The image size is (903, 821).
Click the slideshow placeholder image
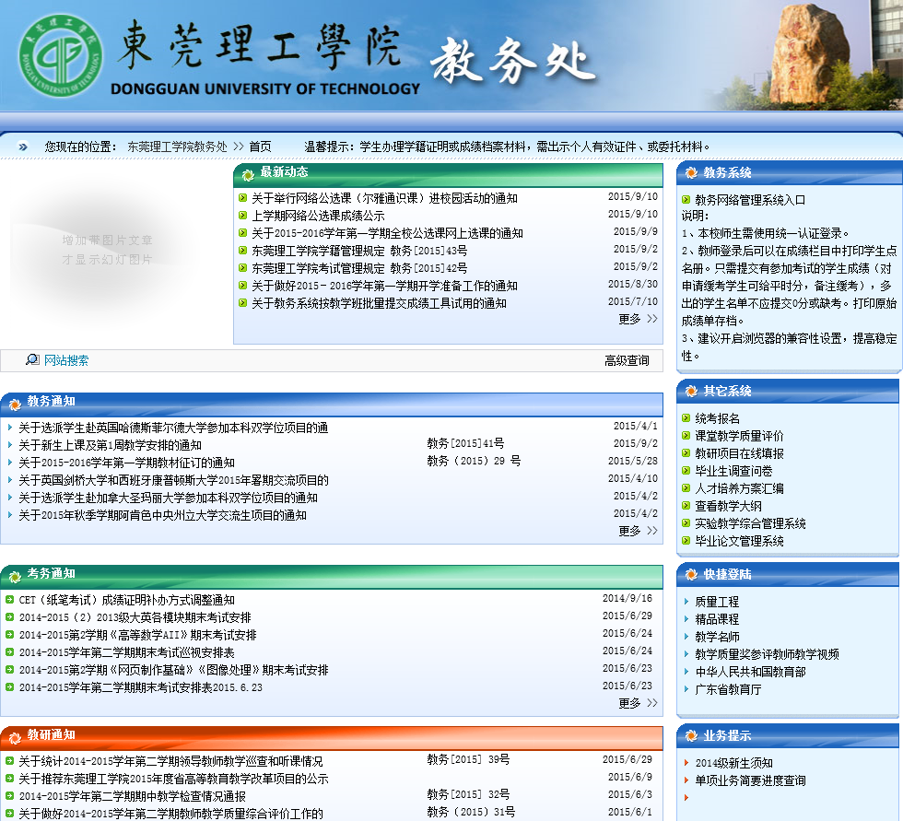pyautogui.click(x=108, y=250)
